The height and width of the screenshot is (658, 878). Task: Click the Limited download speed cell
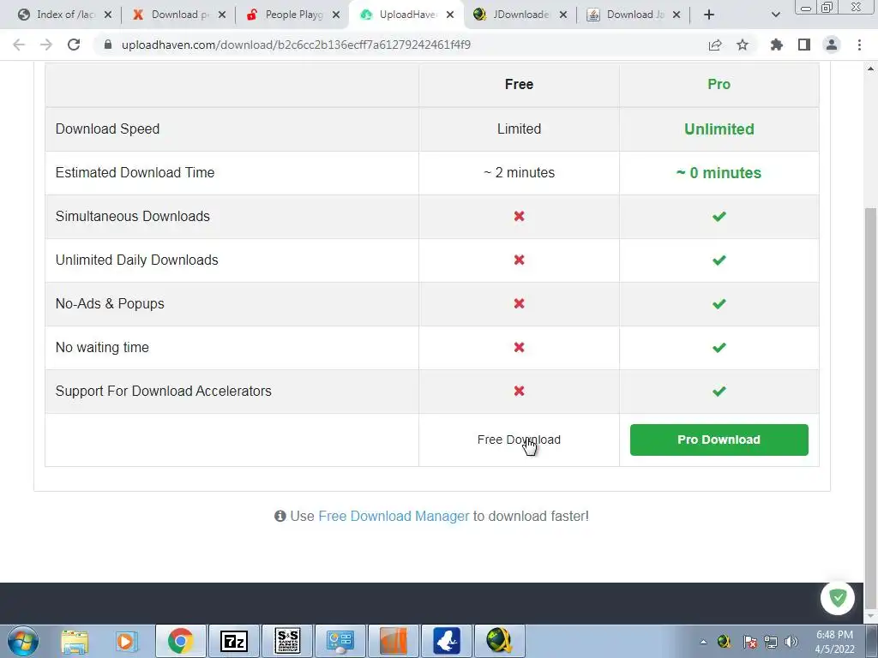click(x=519, y=129)
